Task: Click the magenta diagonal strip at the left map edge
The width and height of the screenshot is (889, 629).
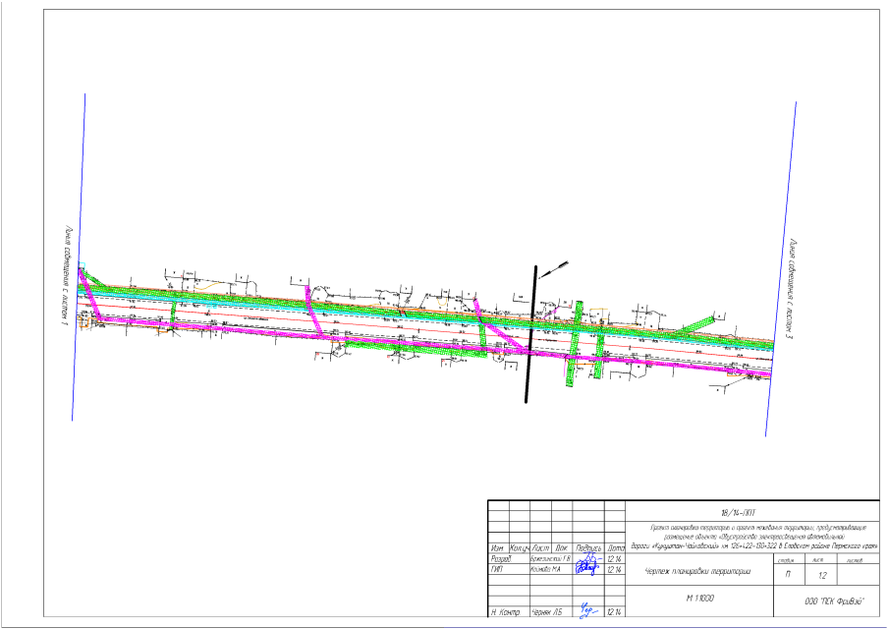Action: (92, 297)
